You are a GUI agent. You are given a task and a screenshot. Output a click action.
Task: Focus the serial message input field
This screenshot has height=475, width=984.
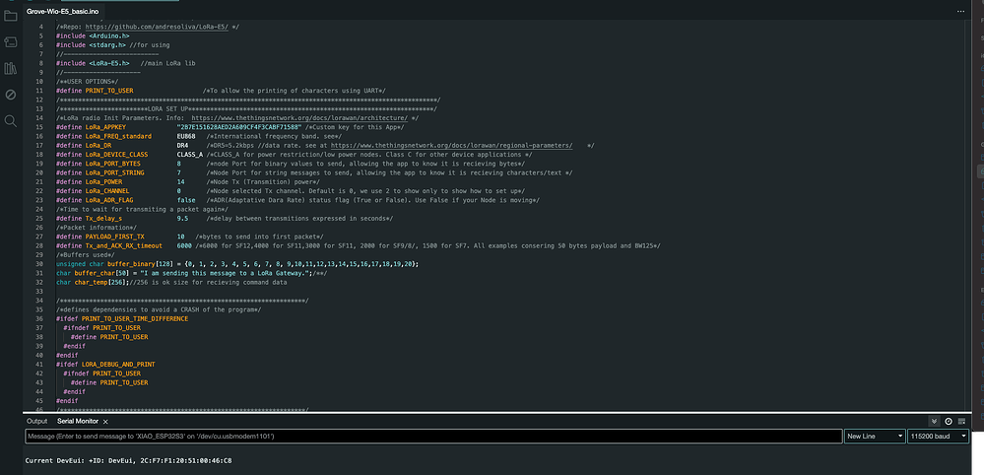coord(433,437)
